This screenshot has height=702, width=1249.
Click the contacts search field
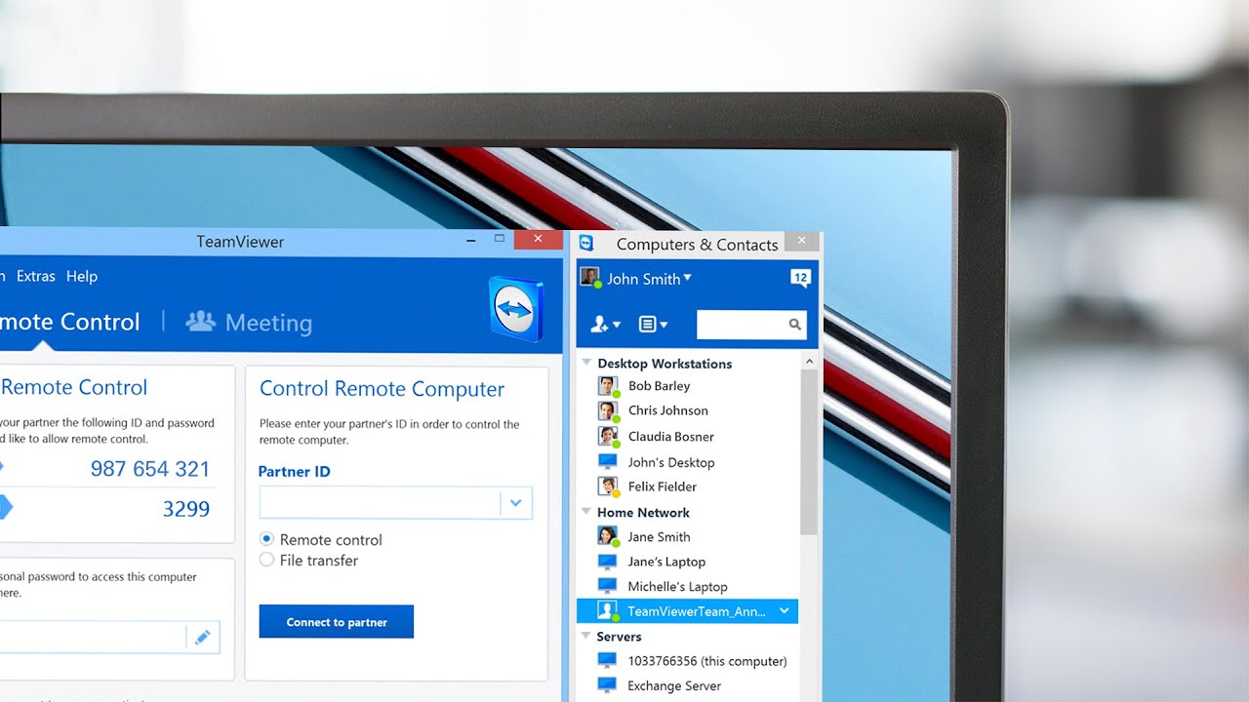(751, 325)
